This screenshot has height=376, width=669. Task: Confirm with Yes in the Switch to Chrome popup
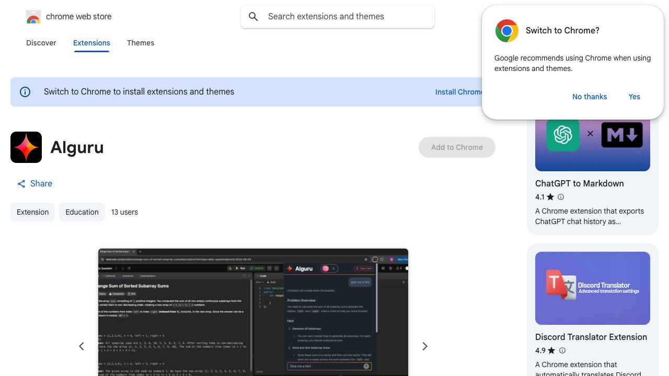[x=635, y=97]
